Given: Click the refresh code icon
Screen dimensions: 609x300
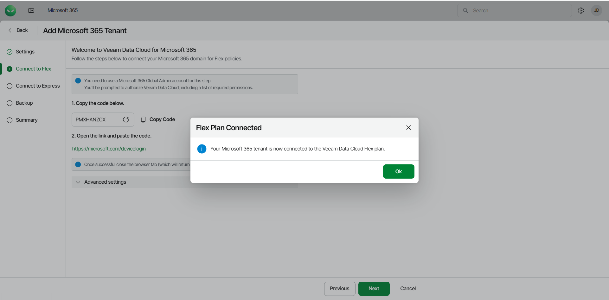Looking at the screenshot, I should point(126,119).
